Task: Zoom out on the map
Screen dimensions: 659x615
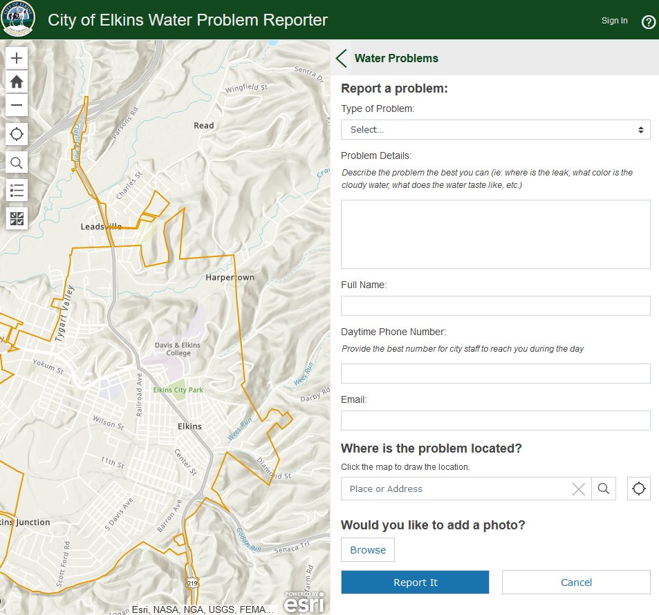Action: 17,105
